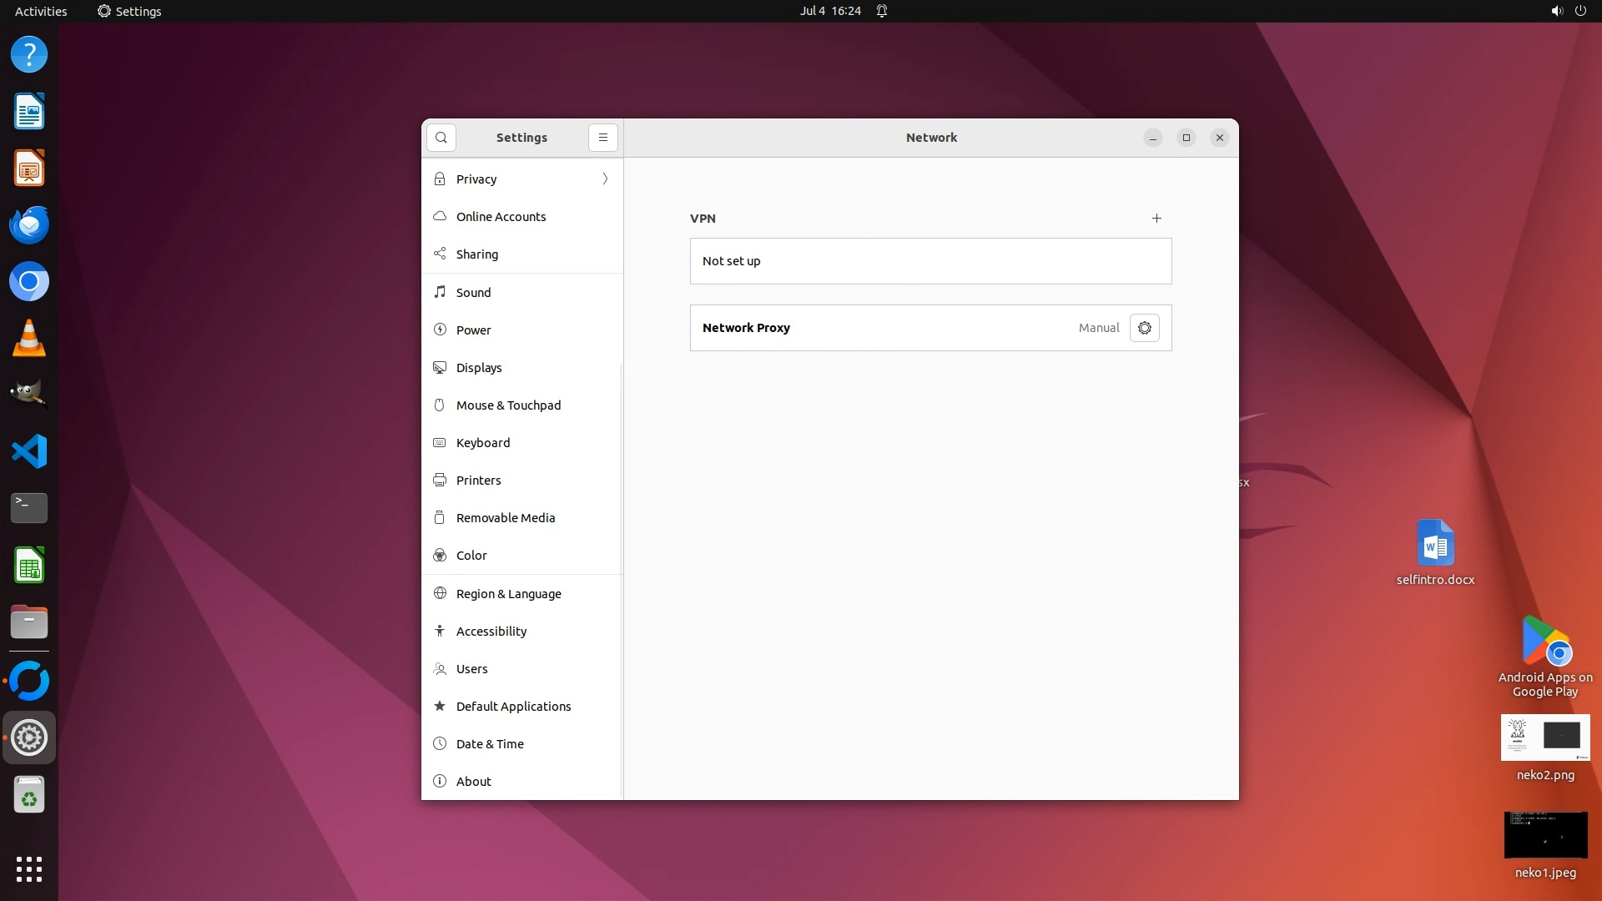Click the Activities button
Viewport: 1602px width, 901px height.
[41, 11]
